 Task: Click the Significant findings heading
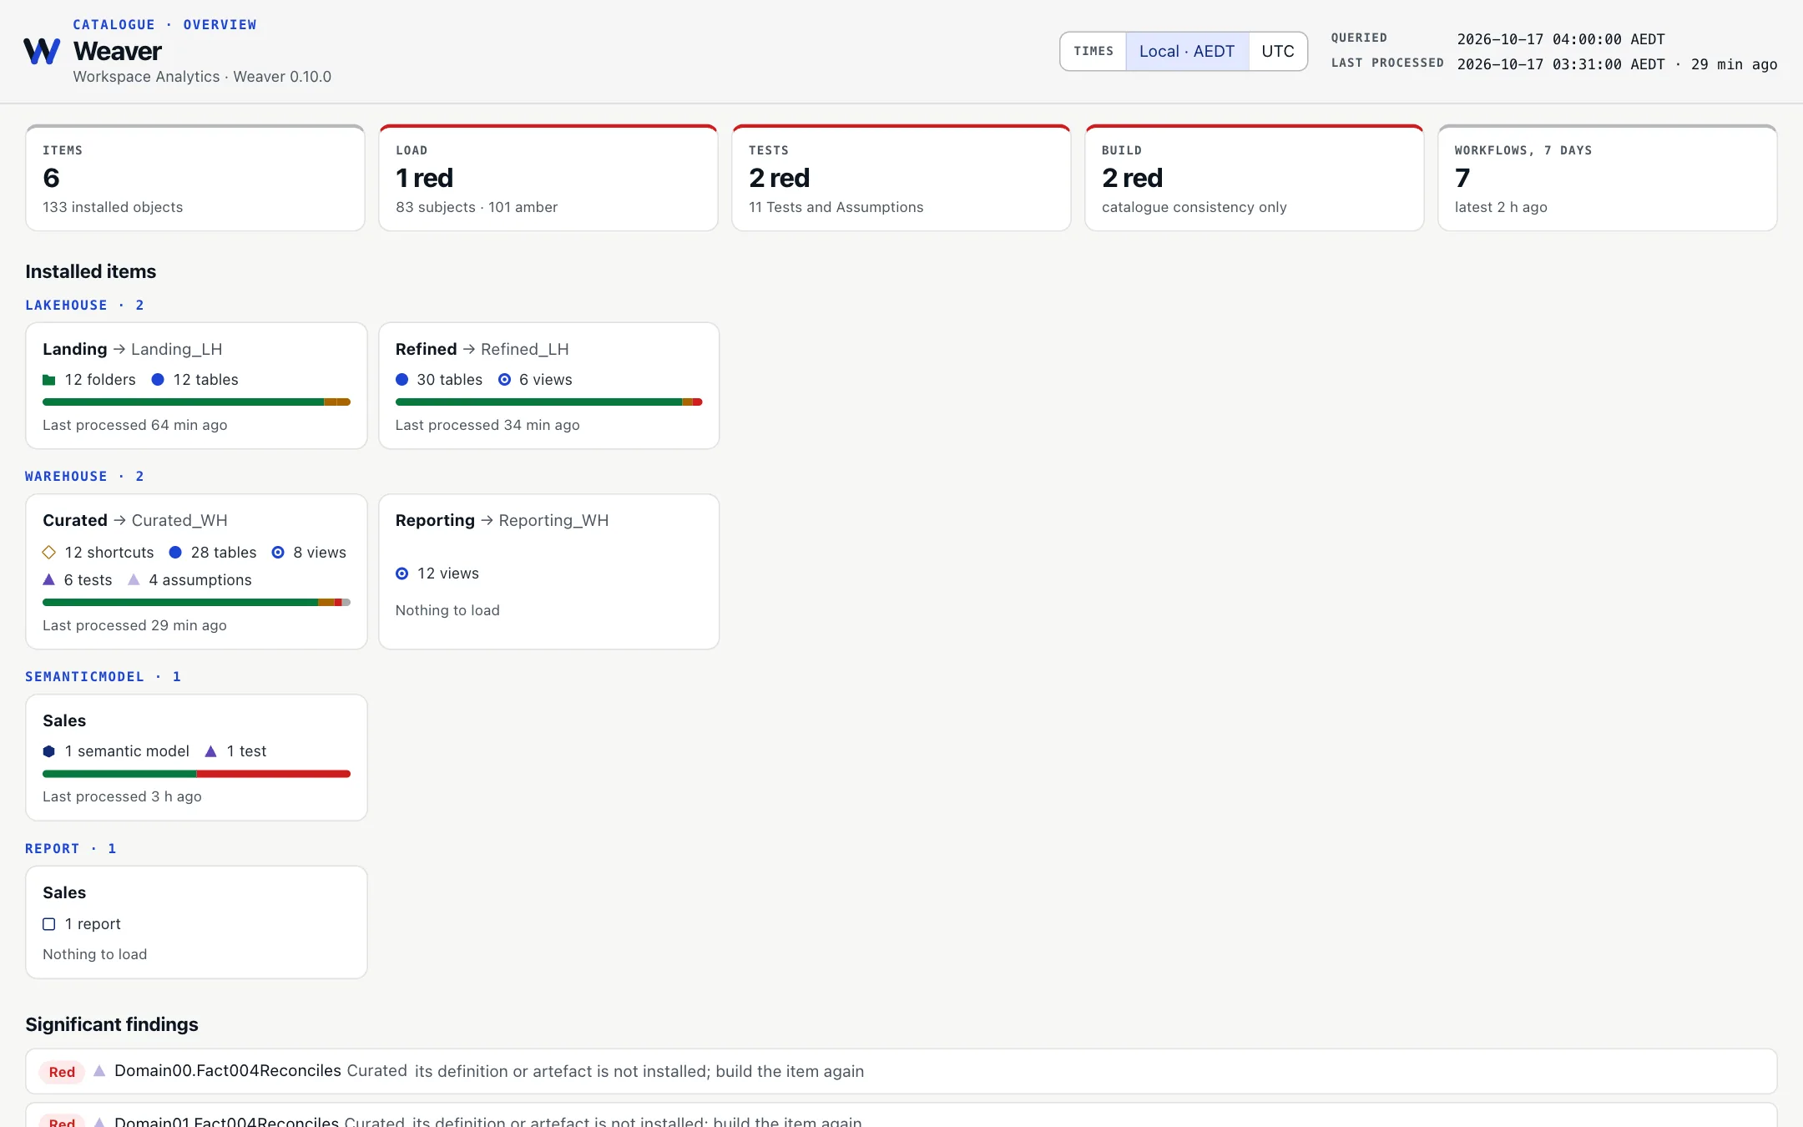112,1024
